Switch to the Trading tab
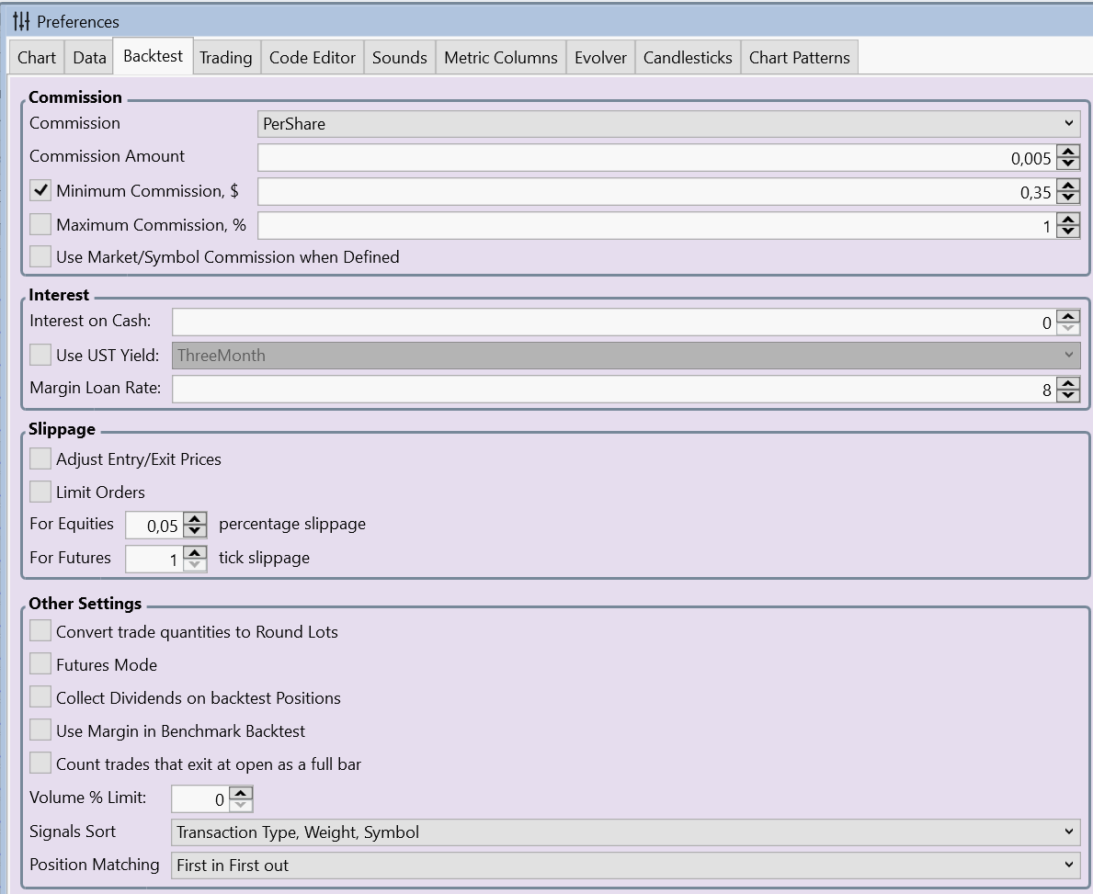The image size is (1093, 894). click(225, 57)
